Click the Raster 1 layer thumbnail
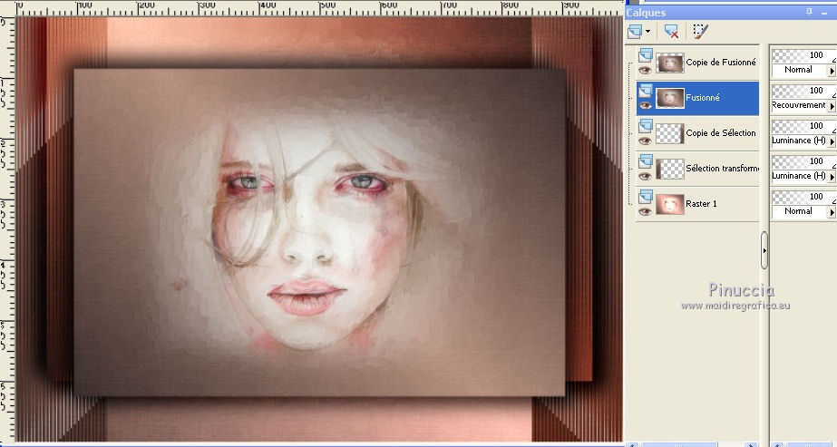The height and width of the screenshot is (447, 837). [670, 204]
